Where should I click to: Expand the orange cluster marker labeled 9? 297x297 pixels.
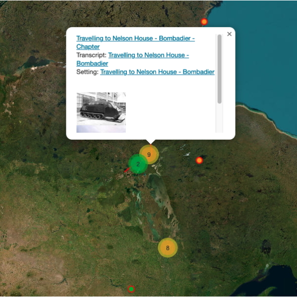148,154
